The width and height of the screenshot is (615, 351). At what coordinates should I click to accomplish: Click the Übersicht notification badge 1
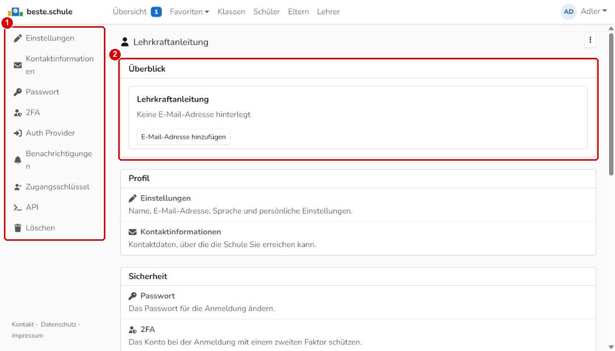point(156,12)
